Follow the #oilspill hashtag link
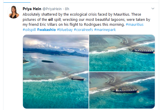 click(x=29, y=30)
